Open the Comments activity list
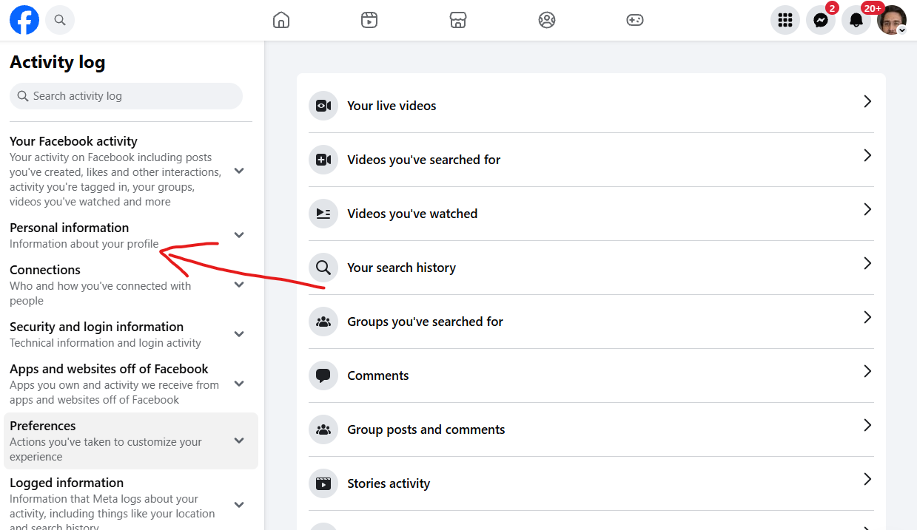 [x=591, y=376]
